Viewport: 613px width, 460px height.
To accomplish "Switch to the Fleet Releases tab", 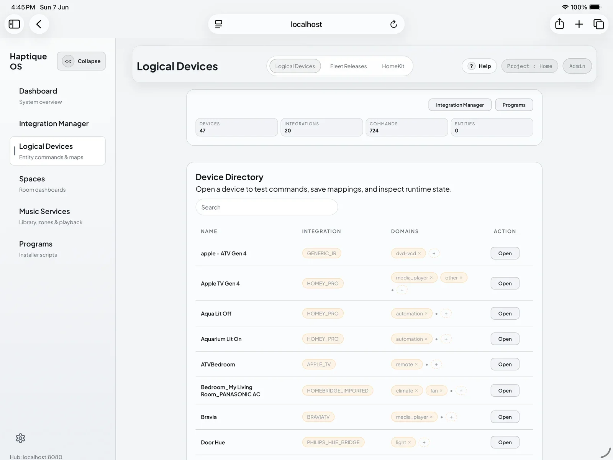I will pos(348,66).
